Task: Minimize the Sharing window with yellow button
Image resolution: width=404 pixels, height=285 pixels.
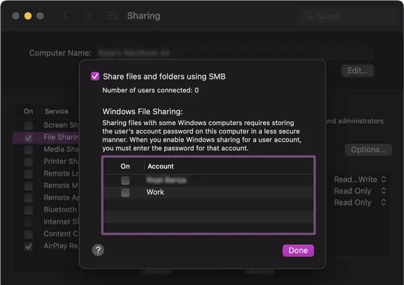Action: click(x=28, y=16)
